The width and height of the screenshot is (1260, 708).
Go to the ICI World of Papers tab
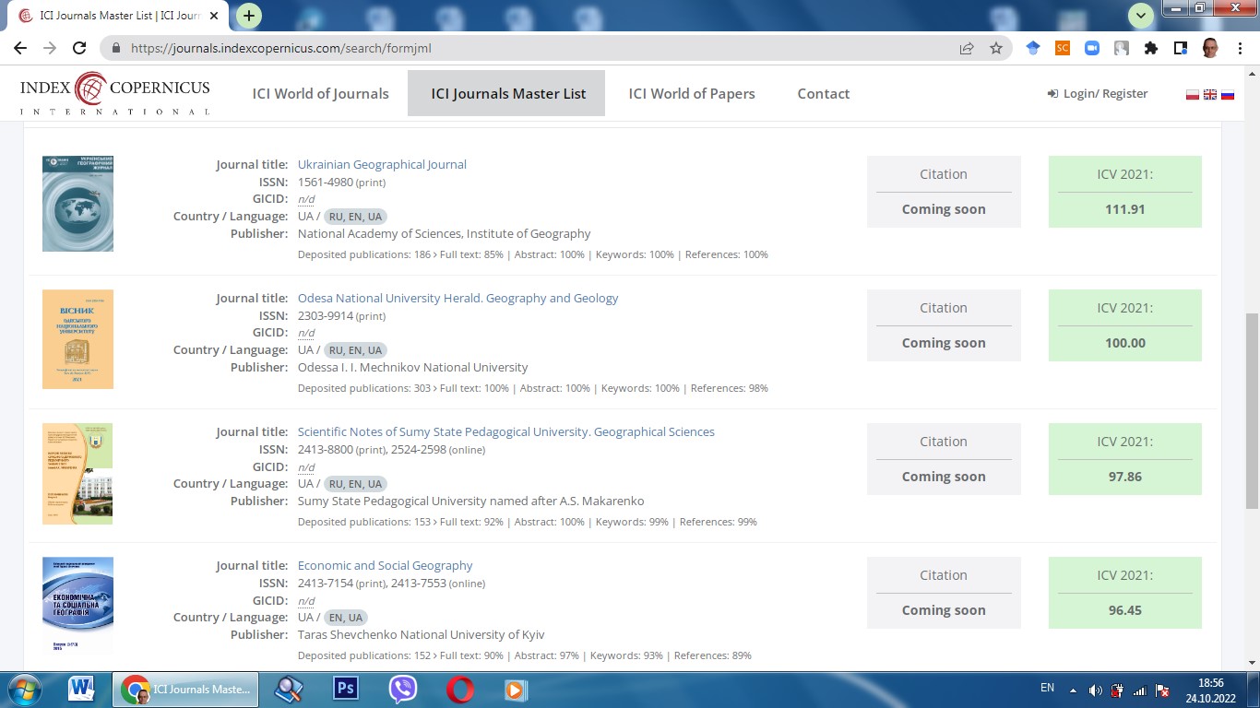tap(692, 93)
